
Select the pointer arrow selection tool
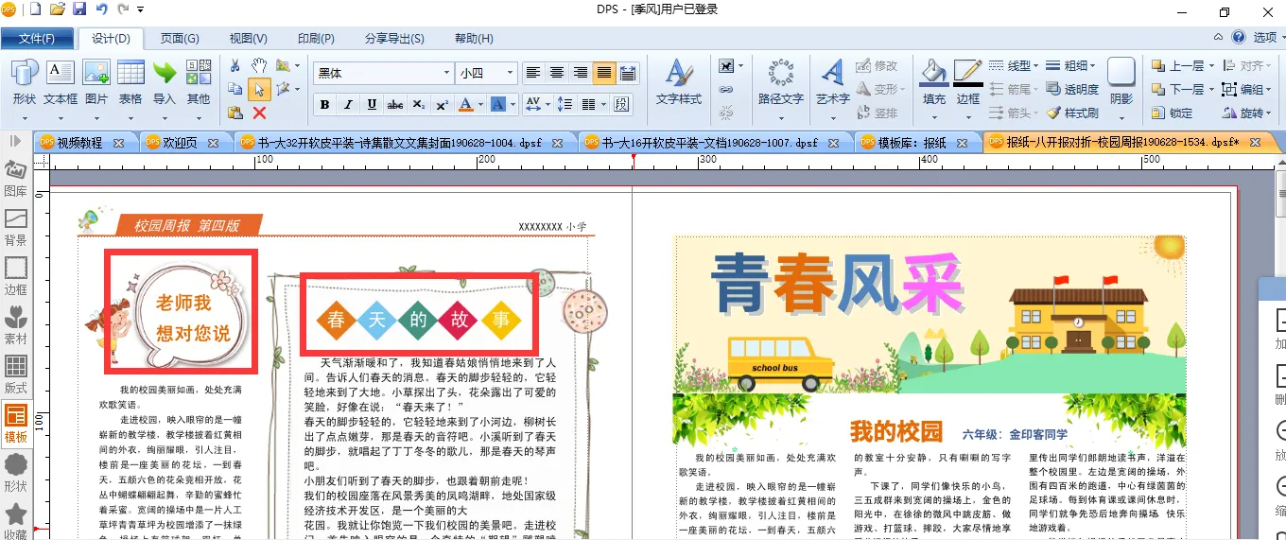click(x=259, y=89)
